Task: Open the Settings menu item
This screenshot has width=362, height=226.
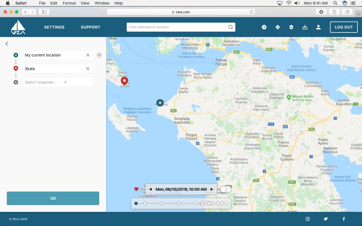Action: pos(54,27)
